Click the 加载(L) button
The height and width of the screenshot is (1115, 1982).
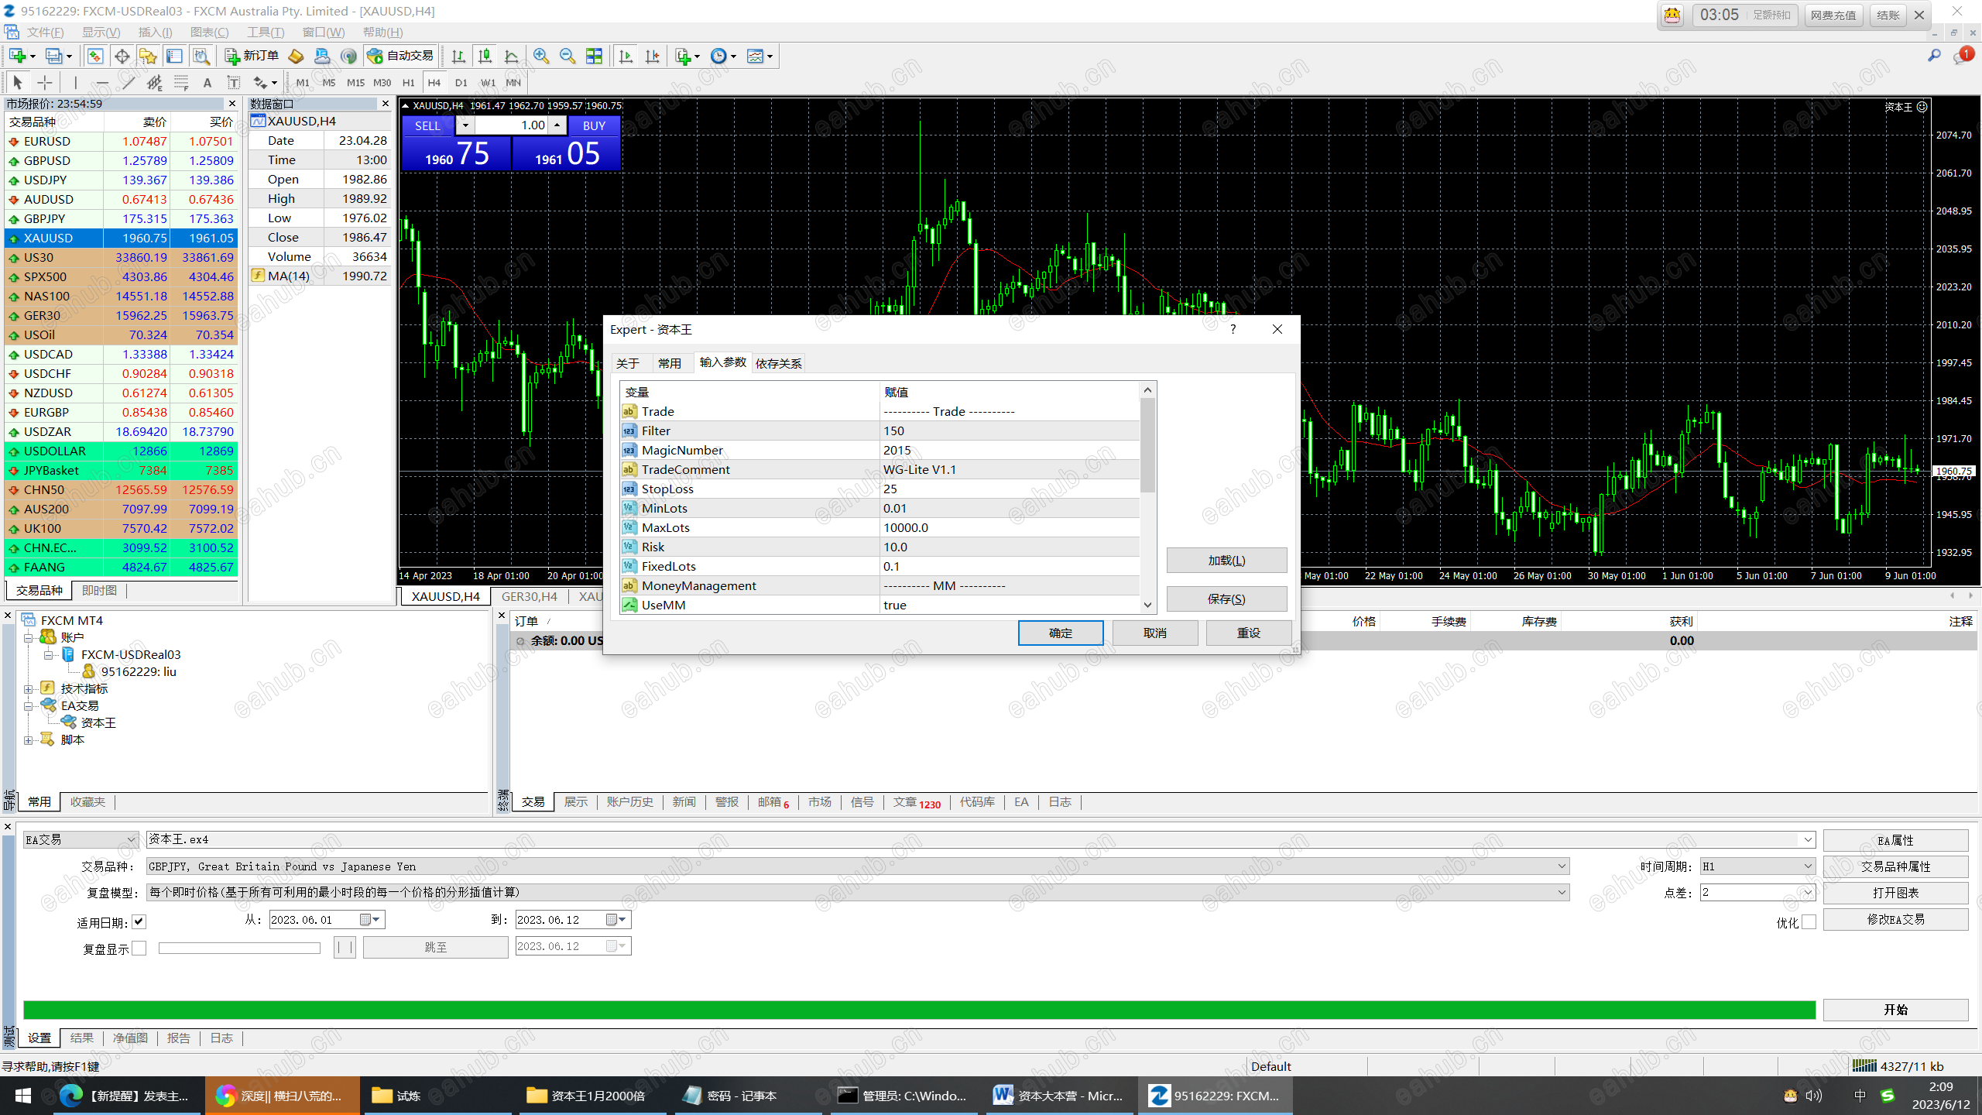1226,560
